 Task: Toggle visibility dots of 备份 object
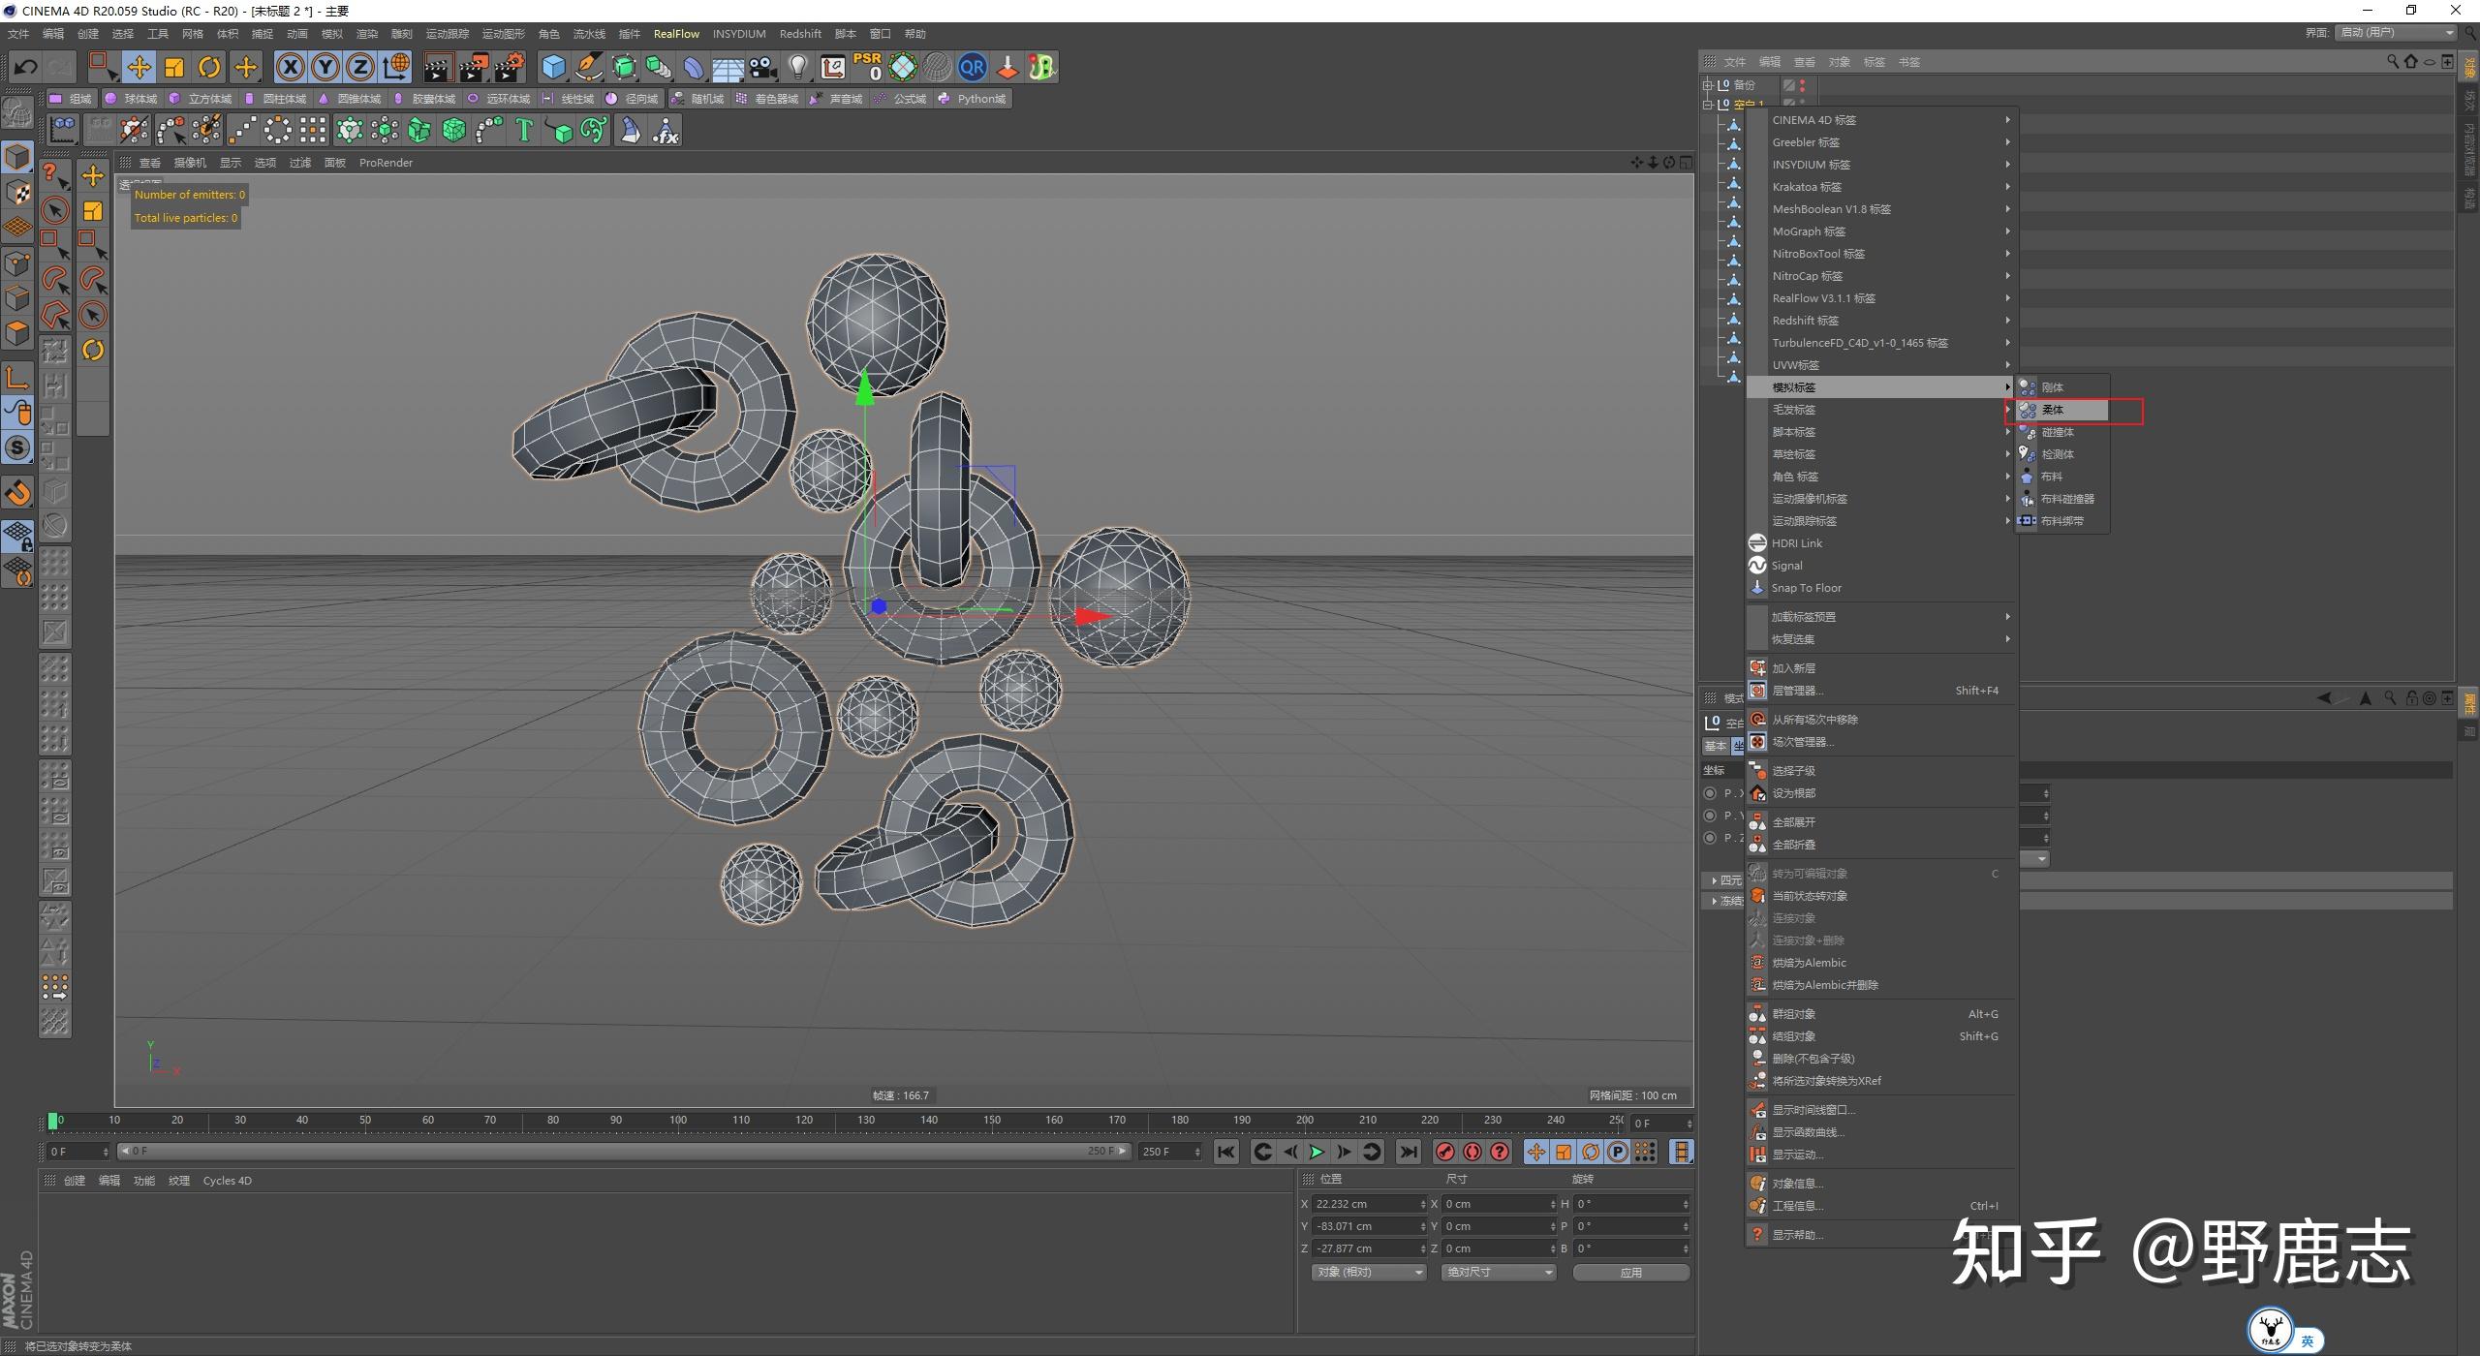coord(1802,85)
